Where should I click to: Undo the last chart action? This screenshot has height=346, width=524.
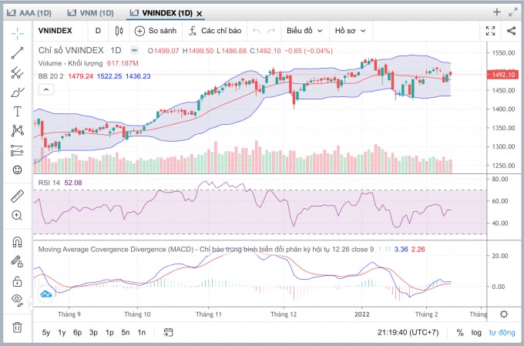257,31
